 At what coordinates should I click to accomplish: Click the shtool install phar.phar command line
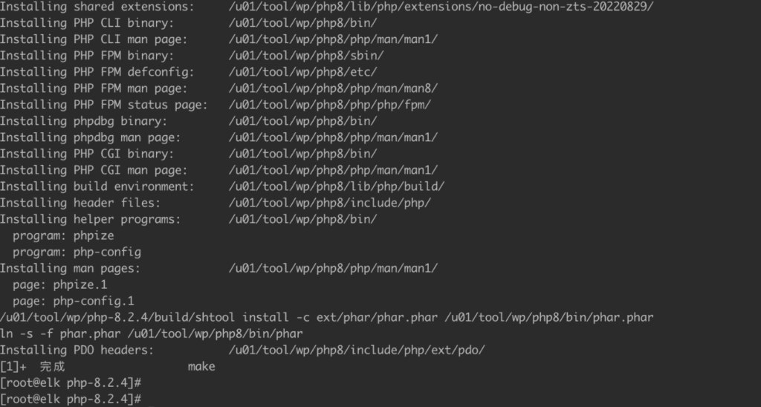click(327, 318)
